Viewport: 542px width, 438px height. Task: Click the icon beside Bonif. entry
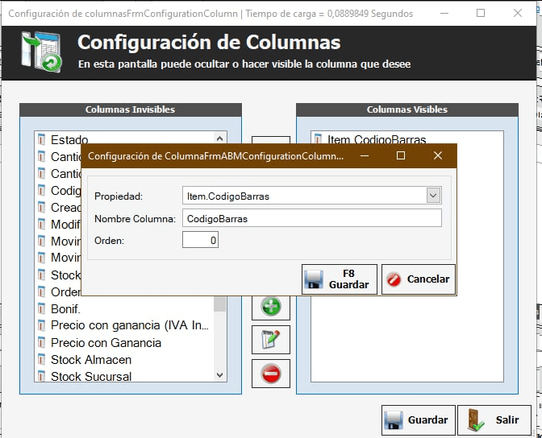pos(42,308)
